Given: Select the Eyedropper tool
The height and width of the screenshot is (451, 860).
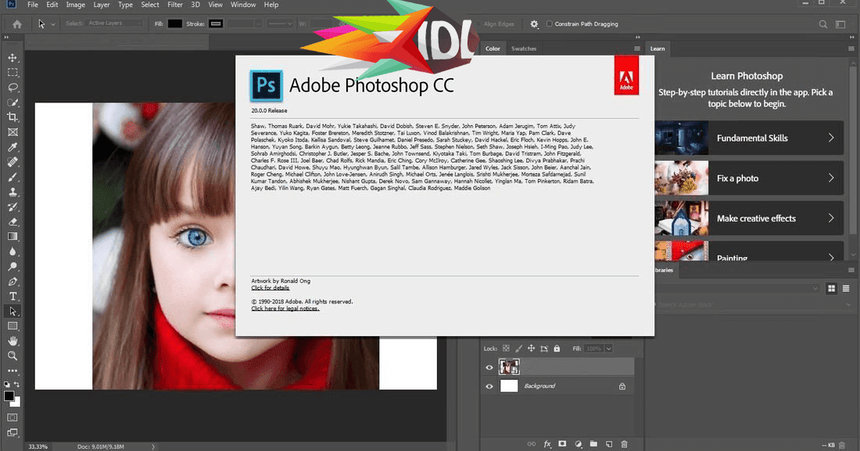Looking at the screenshot, I should 13,147.
